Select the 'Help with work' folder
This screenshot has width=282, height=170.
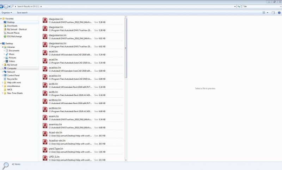pos(14,83)
